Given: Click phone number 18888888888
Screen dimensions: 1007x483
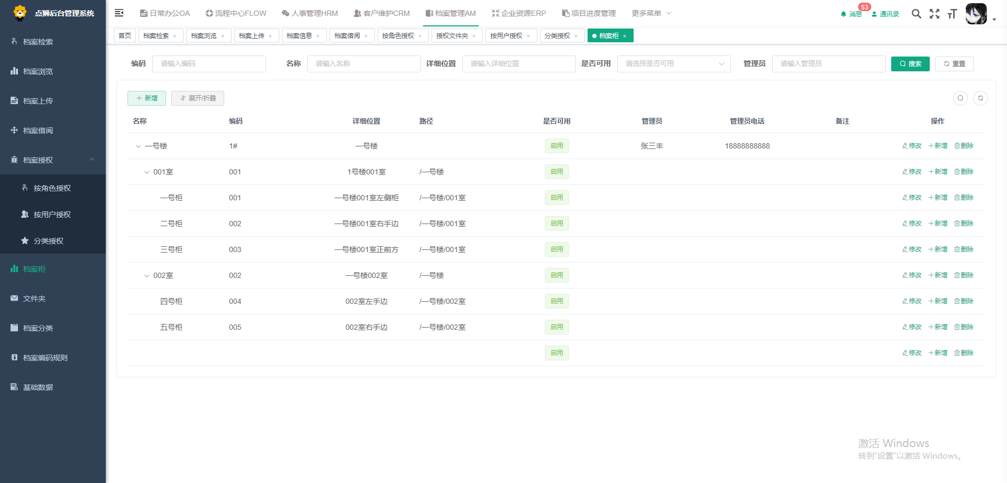Looking at the screenshot, I should (x=747, y=146).
